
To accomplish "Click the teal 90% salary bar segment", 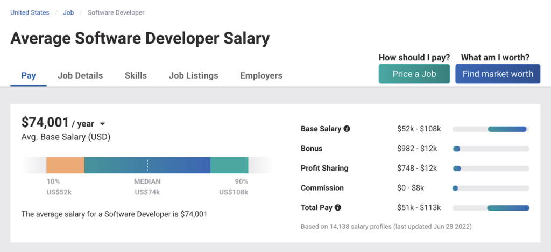I will click(x=229, y=165).
